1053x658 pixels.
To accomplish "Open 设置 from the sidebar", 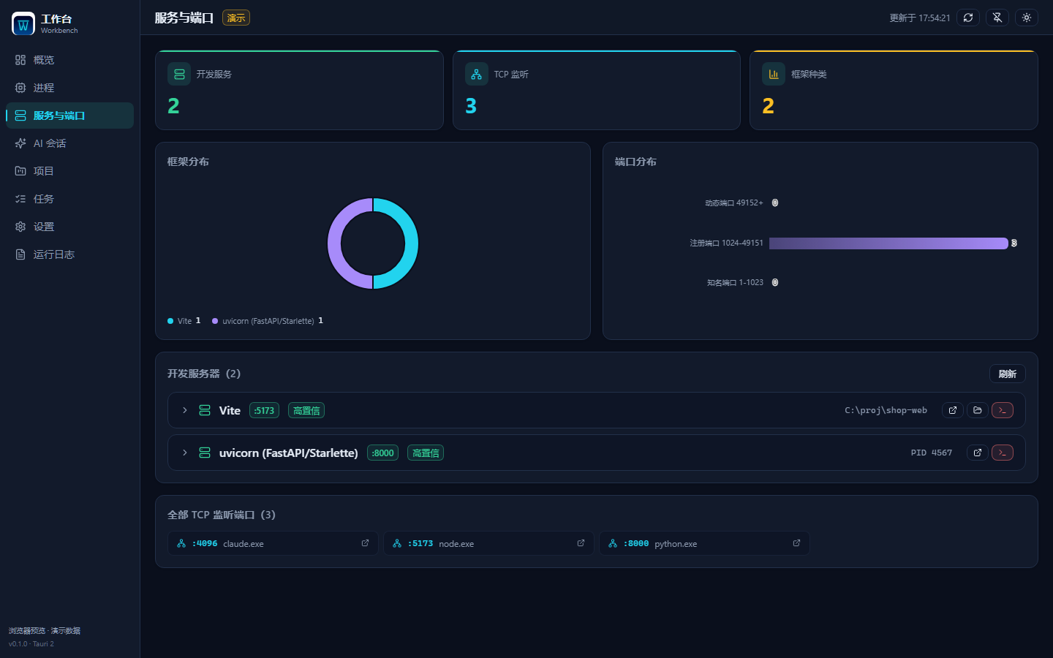I will [x=69, y=227].
